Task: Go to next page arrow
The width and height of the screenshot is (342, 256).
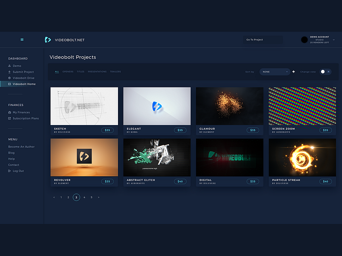Action: (x=99, y=198)
